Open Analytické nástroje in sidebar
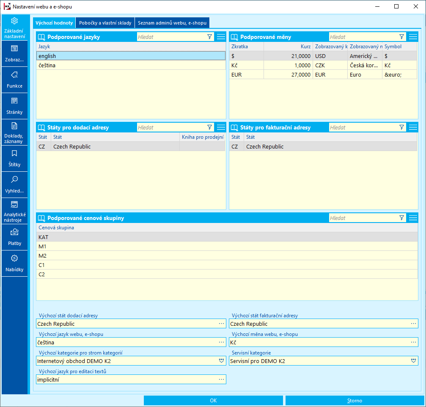426x407 pixels. pyautogui.click(x=14, y=211)
